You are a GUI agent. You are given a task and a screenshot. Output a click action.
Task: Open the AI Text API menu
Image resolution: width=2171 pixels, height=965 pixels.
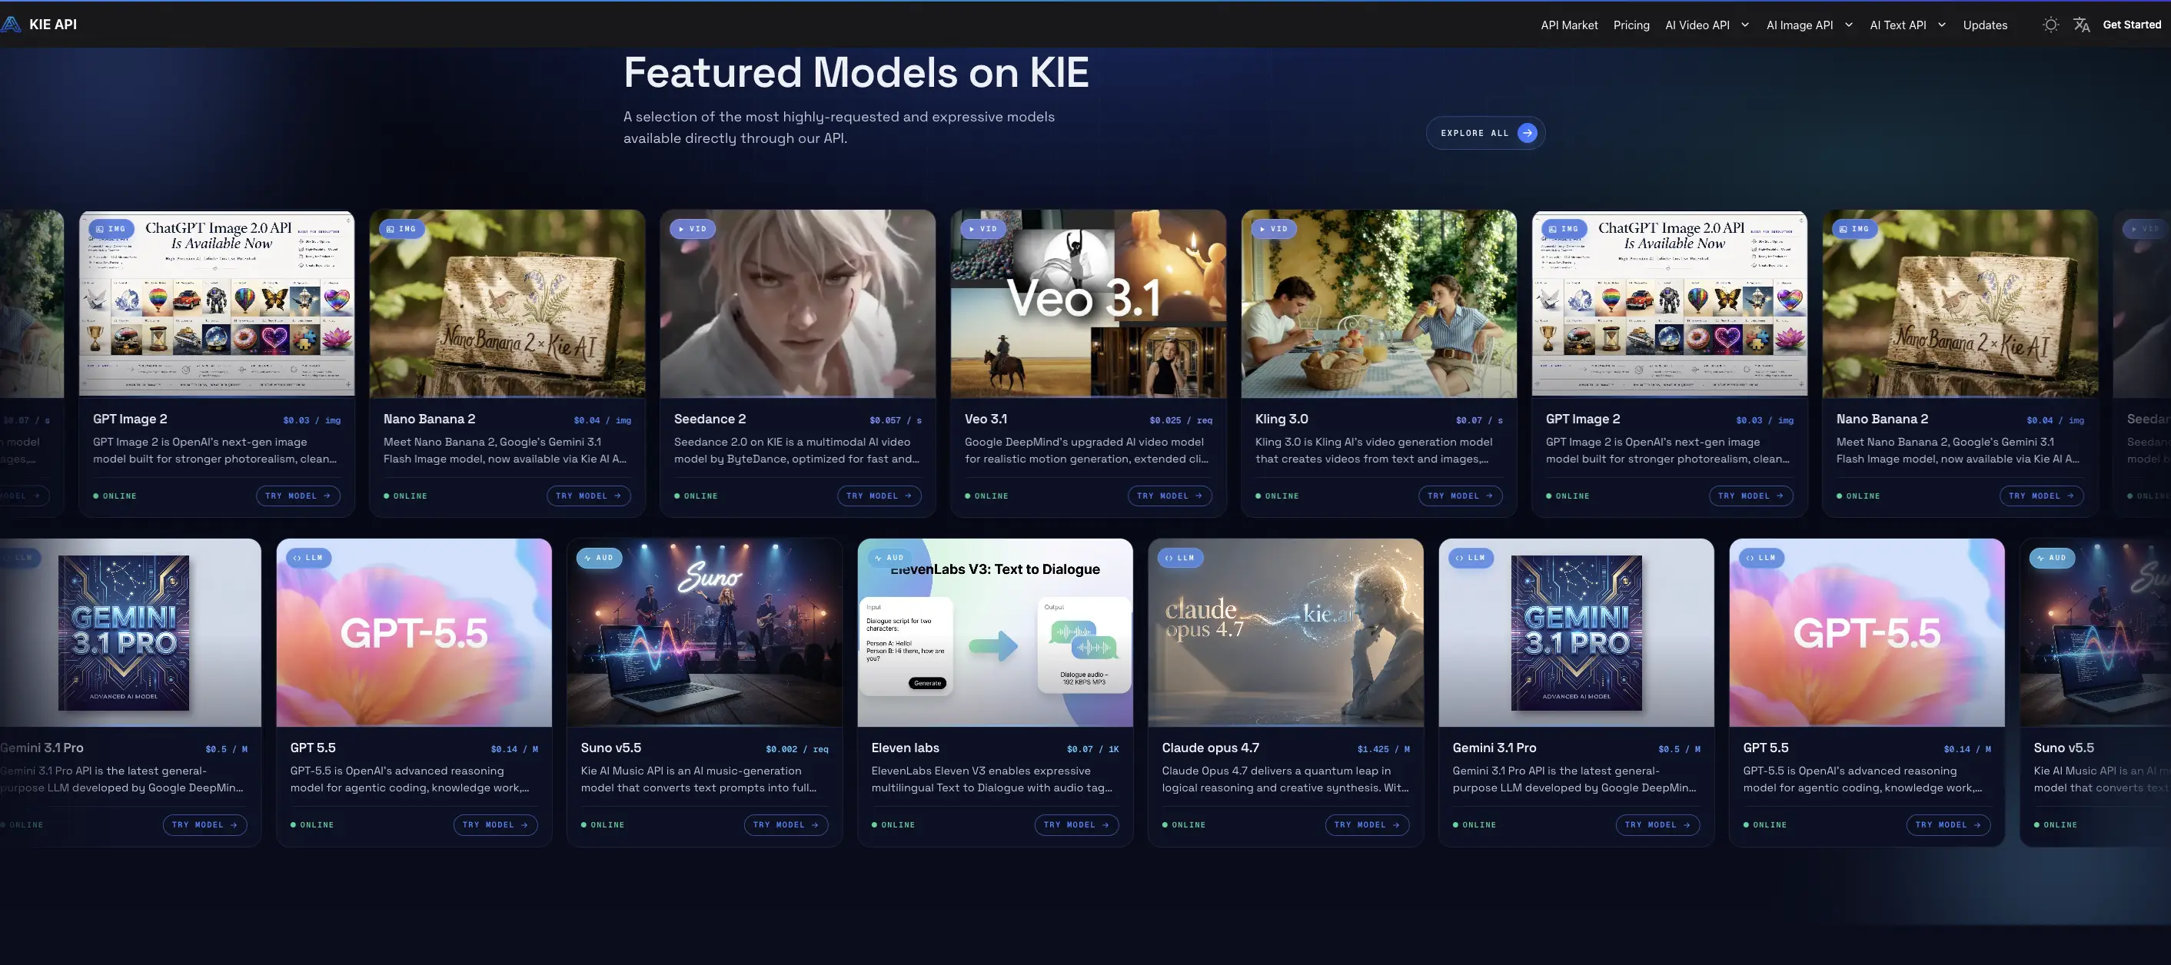[x=1898, y=25]
